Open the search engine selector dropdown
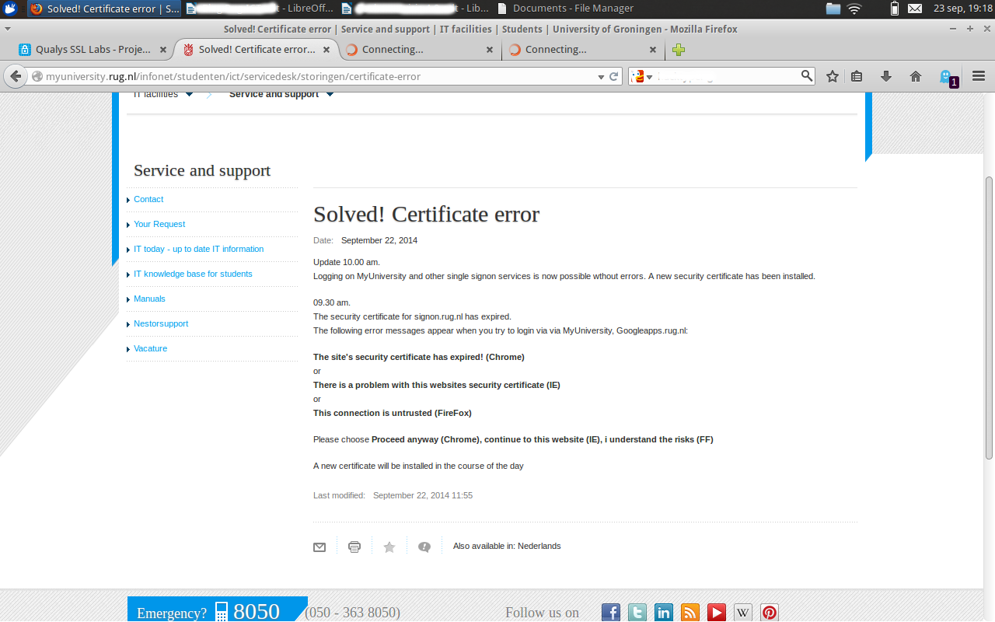This screenshot has width=995, height=622. click(x=642, y=76)
